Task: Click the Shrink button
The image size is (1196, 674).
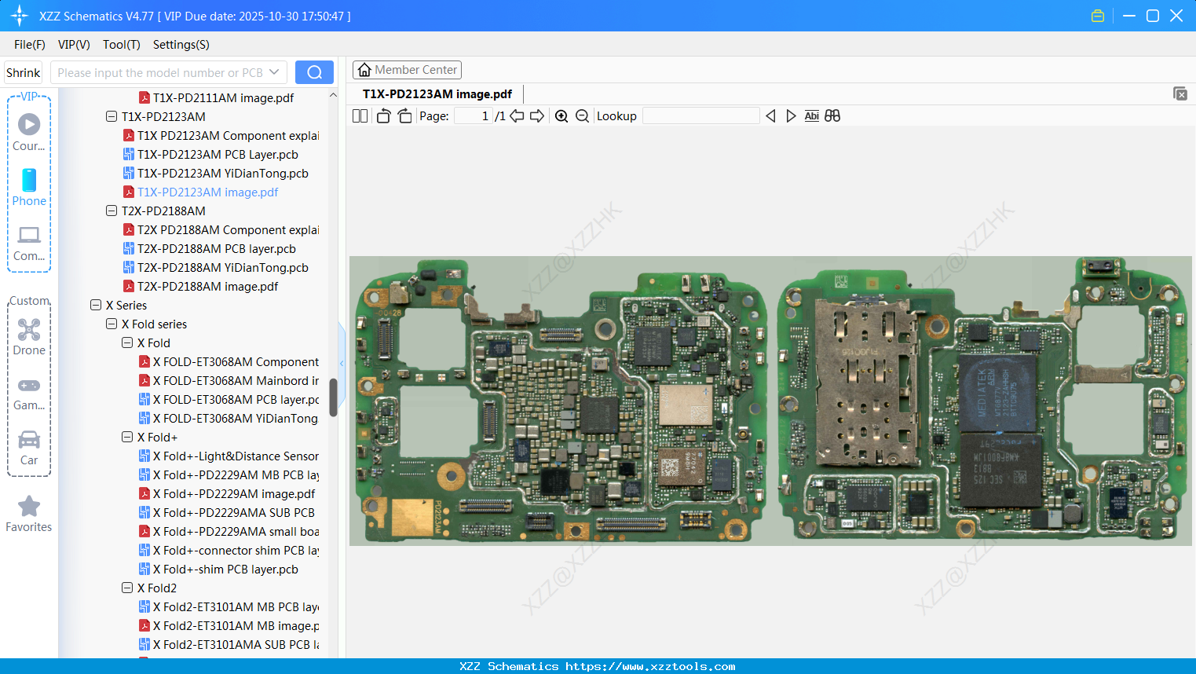Action: tap(24, 72)
